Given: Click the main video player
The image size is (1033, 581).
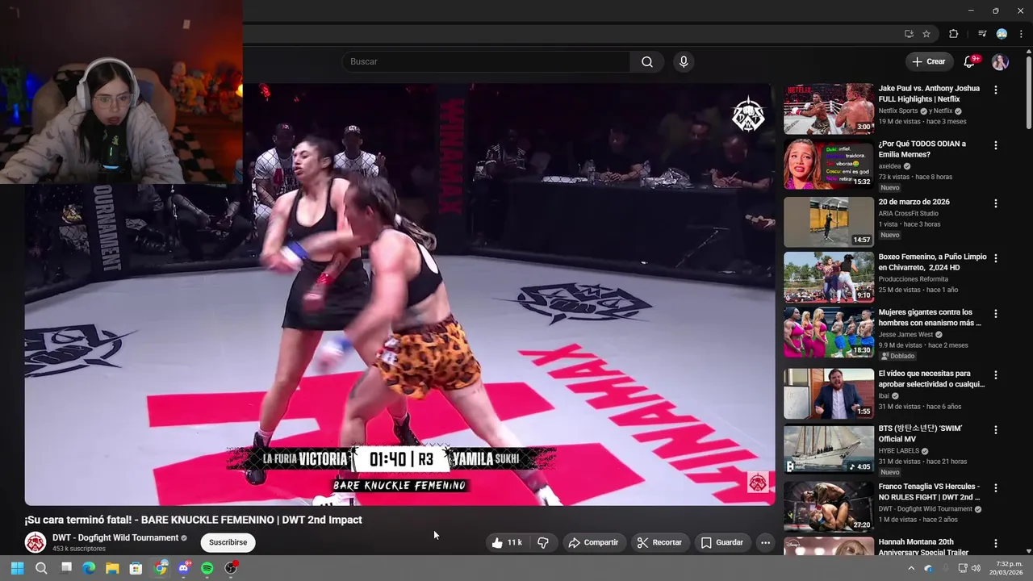Looking at the screenshot, I should pos(399,295).
